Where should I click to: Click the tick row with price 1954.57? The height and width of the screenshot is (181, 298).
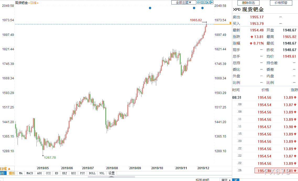coord(265,127)
